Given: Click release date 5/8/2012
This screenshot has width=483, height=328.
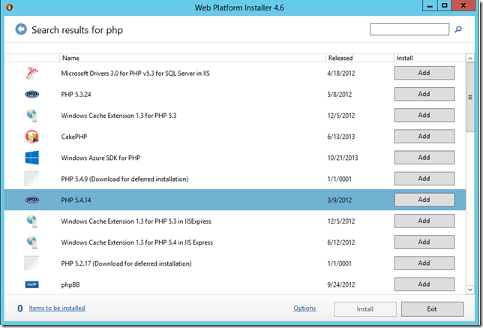Looking at the screenshot, I should (340, 95).
